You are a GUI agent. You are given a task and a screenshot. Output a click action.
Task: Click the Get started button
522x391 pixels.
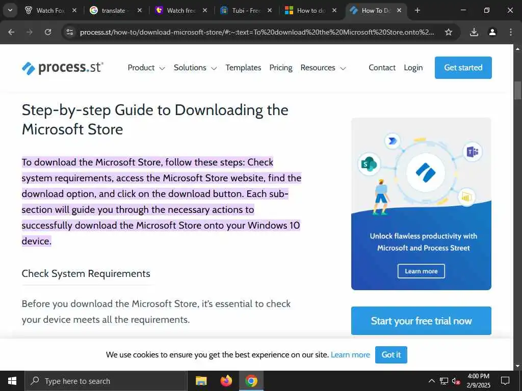coord(463,68)
